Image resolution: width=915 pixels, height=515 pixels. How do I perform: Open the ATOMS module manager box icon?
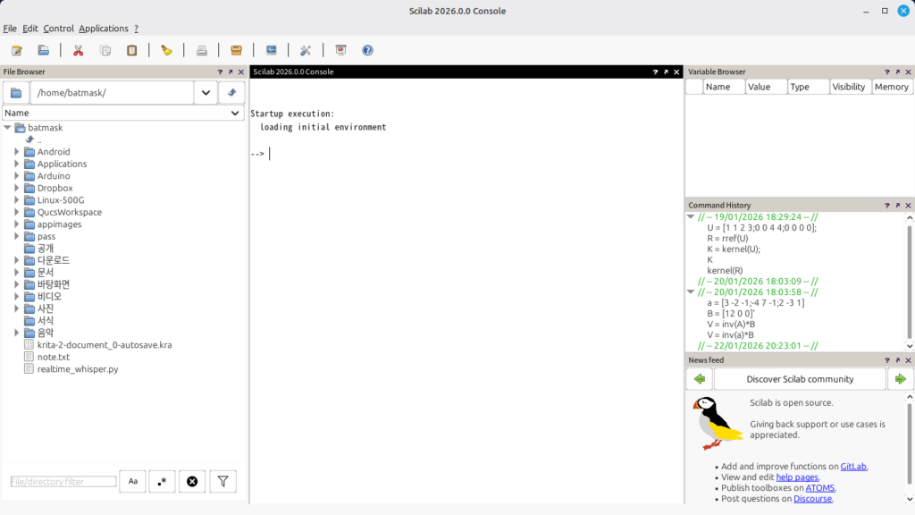coord(236,50)
